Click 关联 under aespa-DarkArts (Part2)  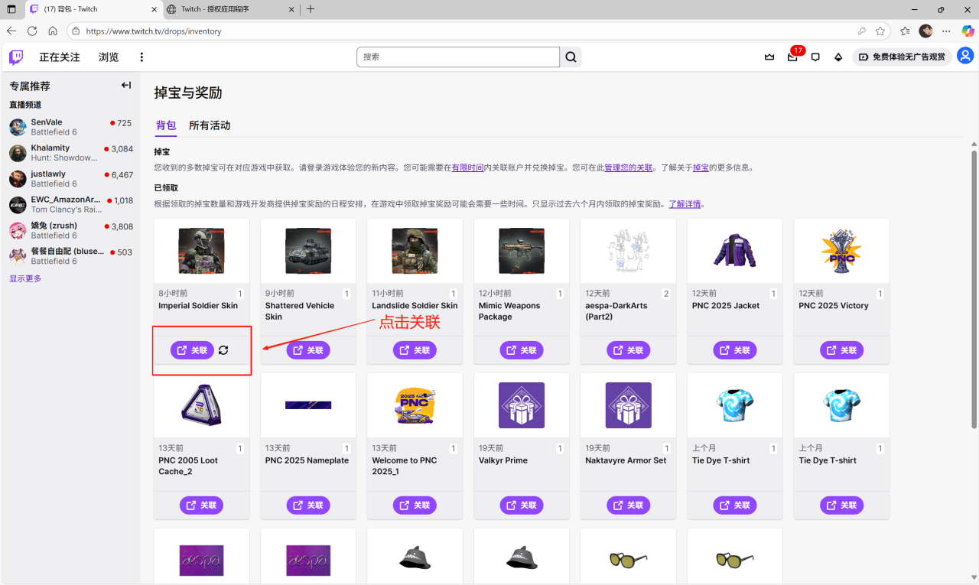(629, 350)
